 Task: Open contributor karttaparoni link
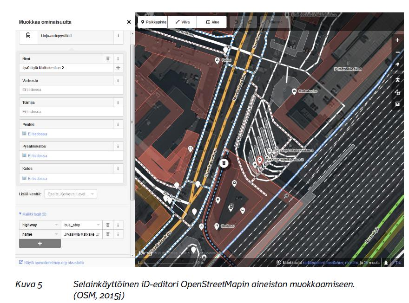click(x=314, y=263)
